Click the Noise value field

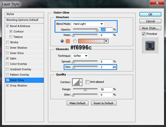[x=106, y=35]
